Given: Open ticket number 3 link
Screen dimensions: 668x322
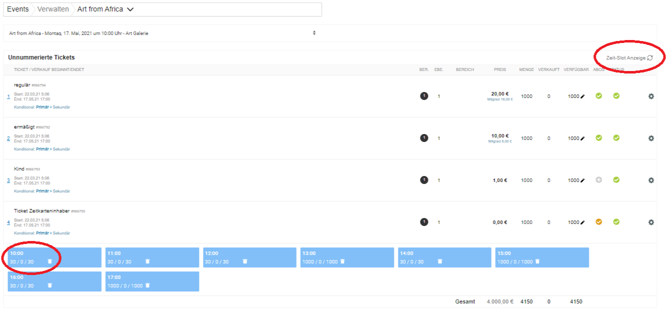Looking at the screenshot, I should [x=9, y=180].
